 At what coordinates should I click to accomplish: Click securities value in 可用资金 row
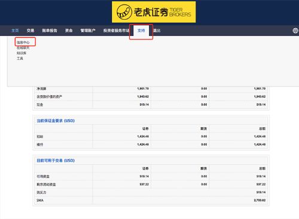coord(144,177)
